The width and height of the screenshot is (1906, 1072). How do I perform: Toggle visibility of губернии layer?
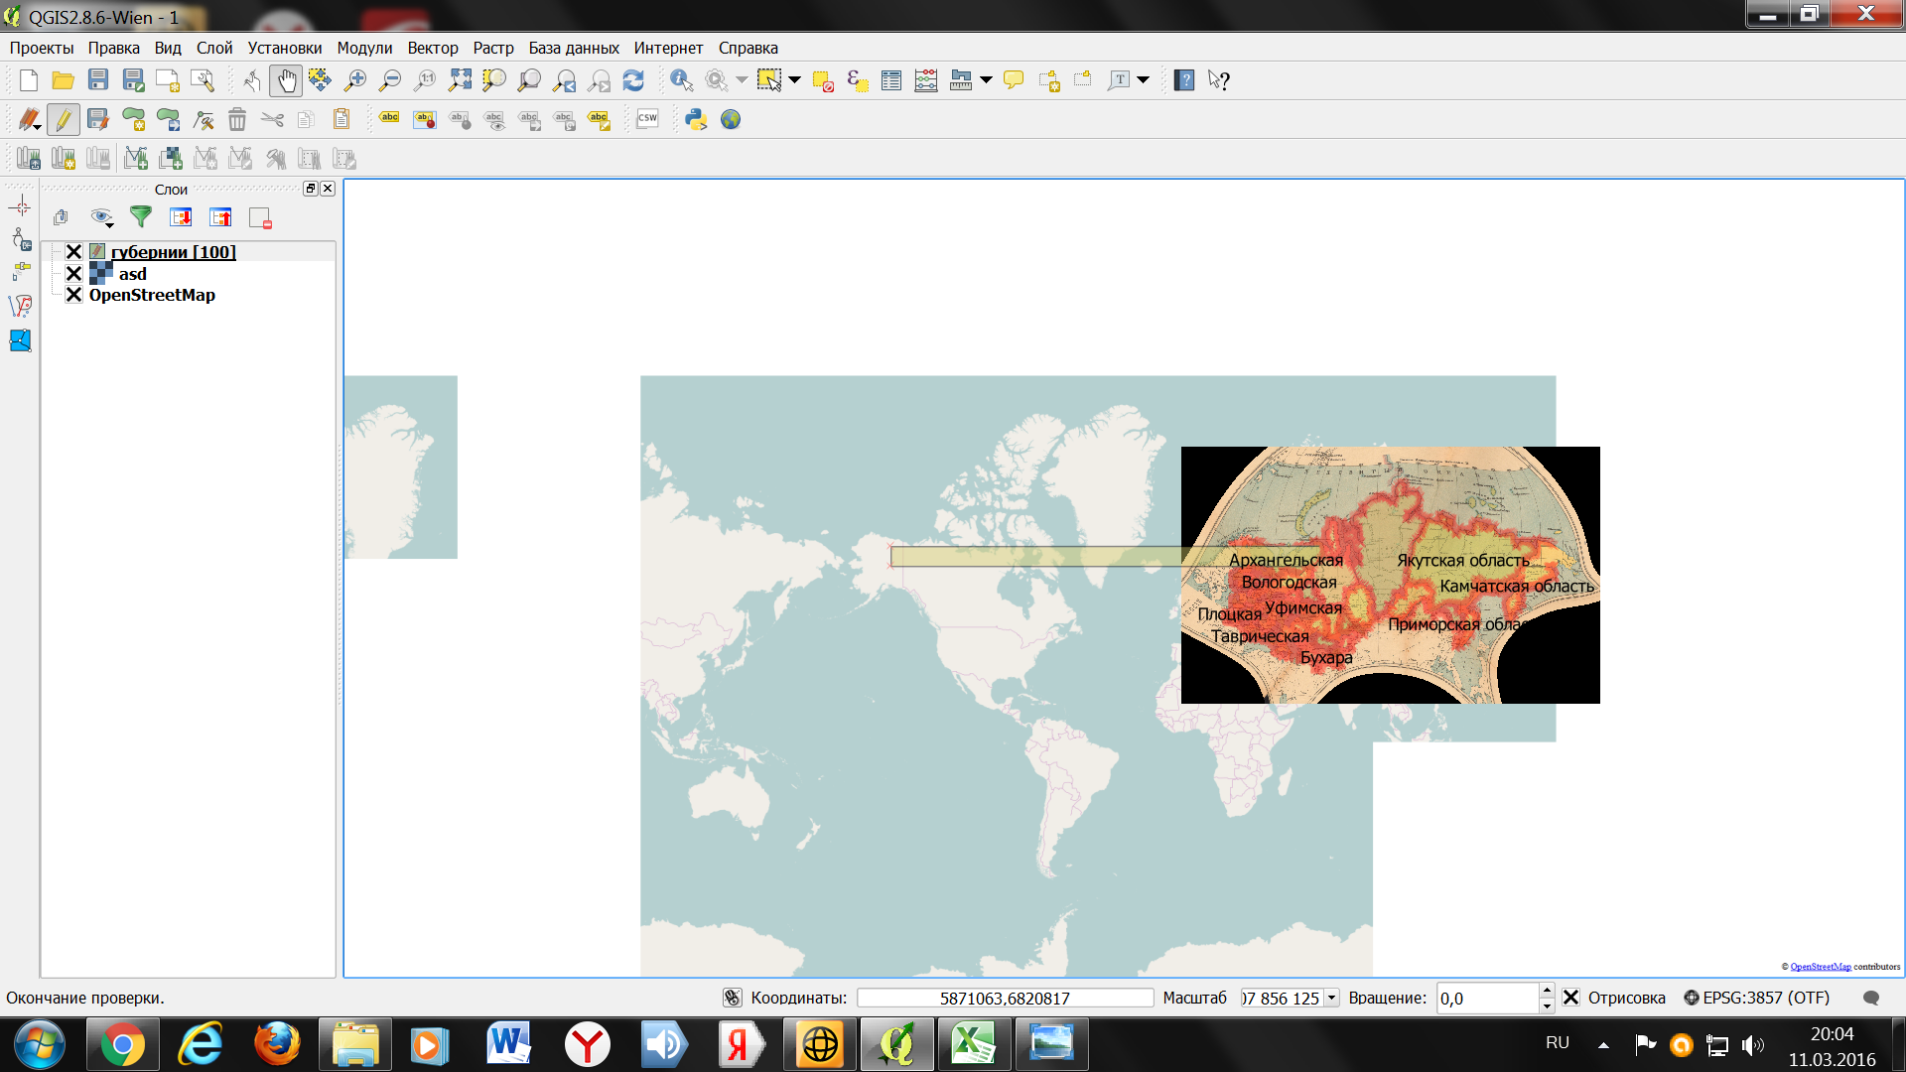point(73,252)
